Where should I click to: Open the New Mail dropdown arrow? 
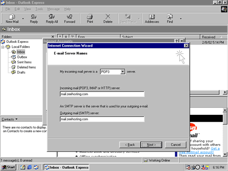coord(23,19)
